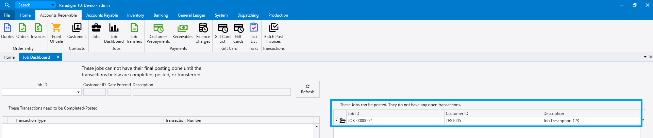Open the General Ledger ribbon tab

(x=191, y=15)
